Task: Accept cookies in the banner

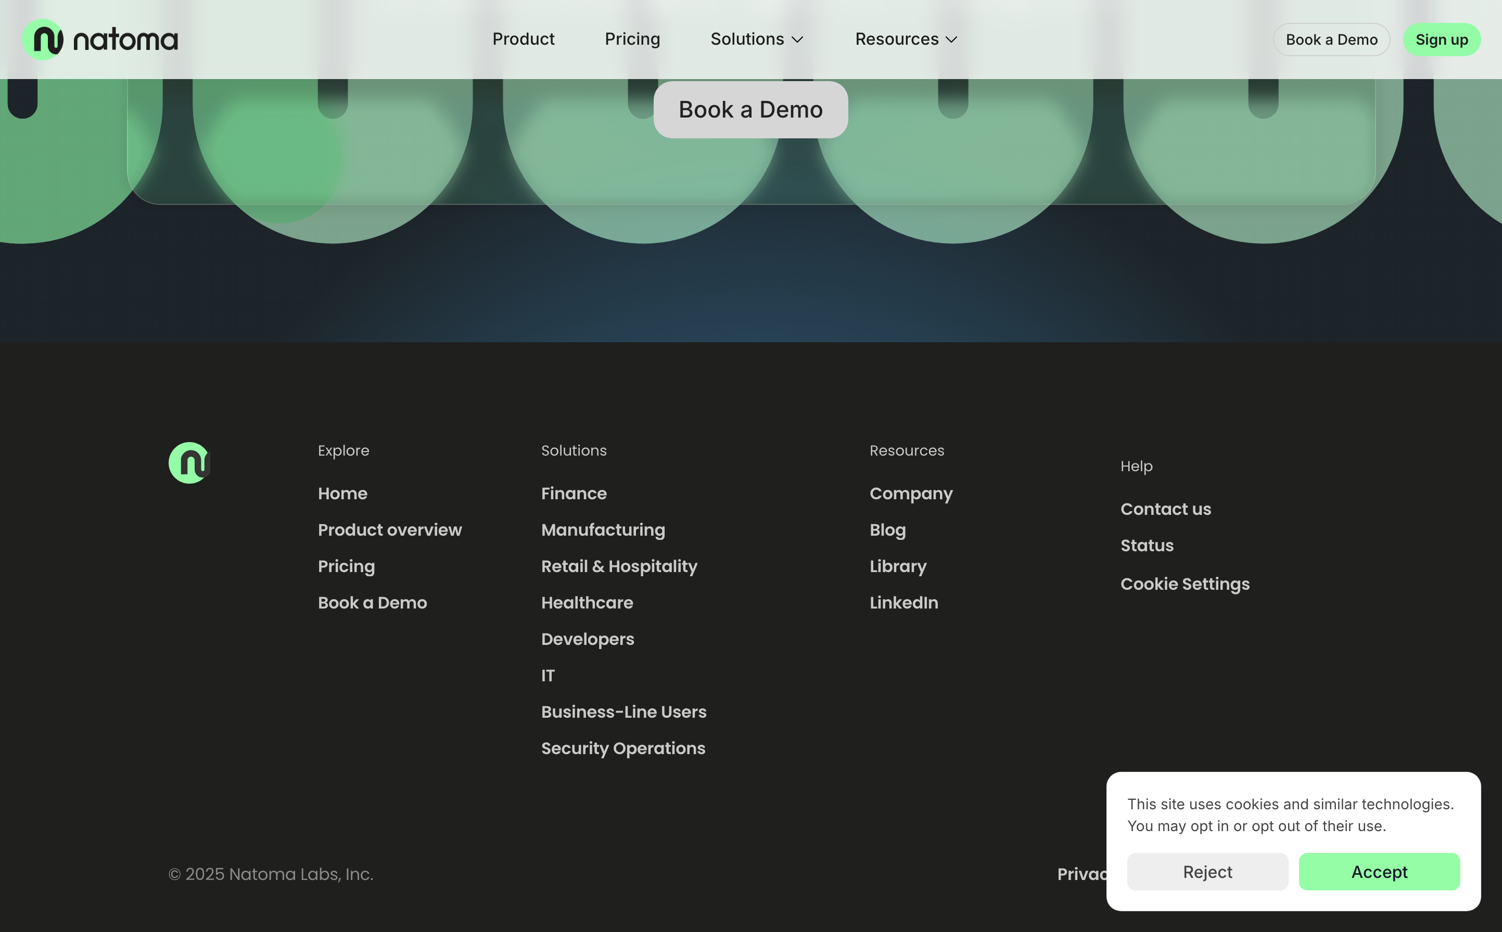Action: point(1379,872)
